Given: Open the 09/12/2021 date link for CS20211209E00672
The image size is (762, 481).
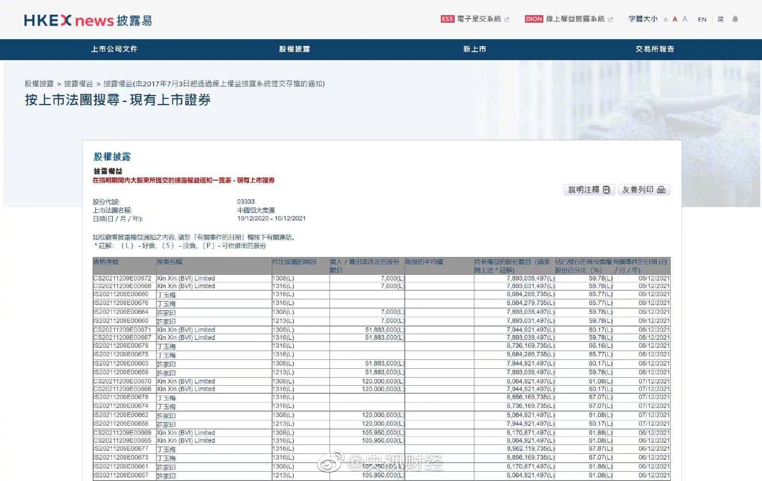Looking at the screenshot, I should click(x=654, y=278).
